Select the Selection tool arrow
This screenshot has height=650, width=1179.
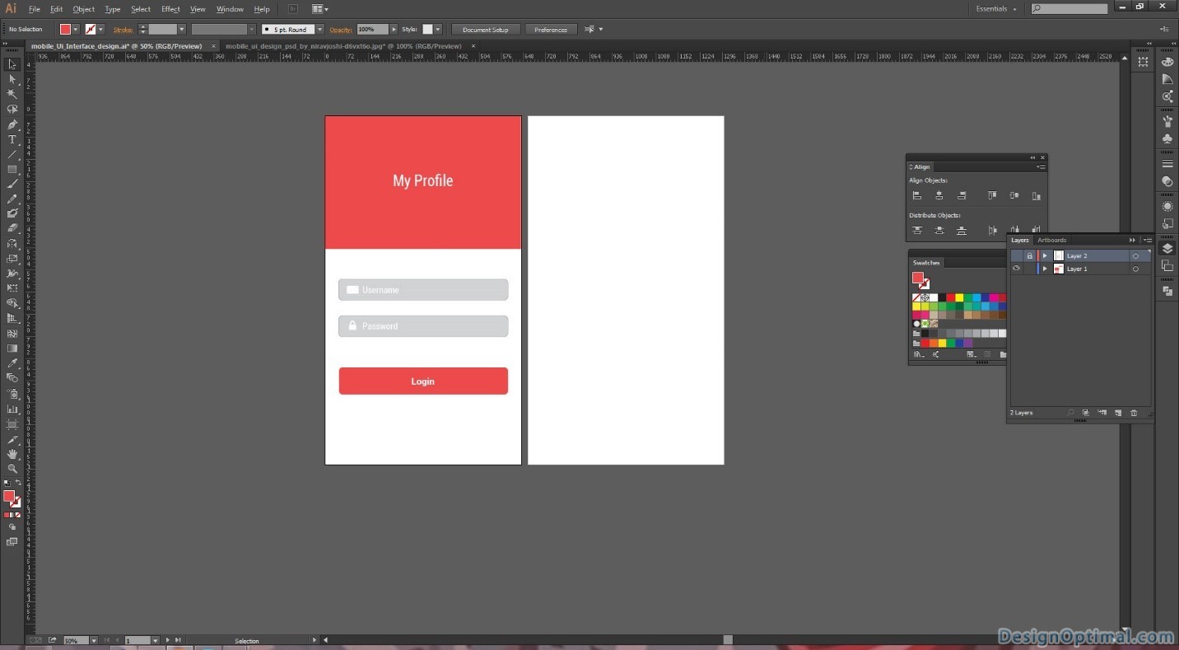coord(12,65)
